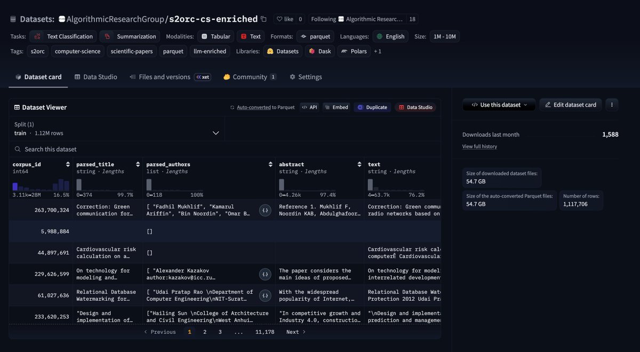640x352 pixels.
Task: Click the xet badge icon
Action: 203,77
